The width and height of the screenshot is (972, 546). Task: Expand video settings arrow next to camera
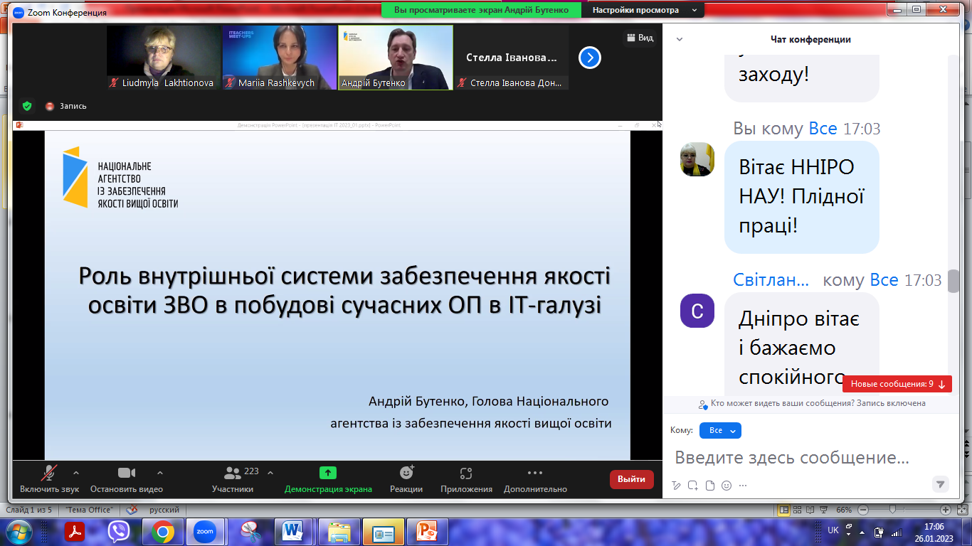[160, 473]
